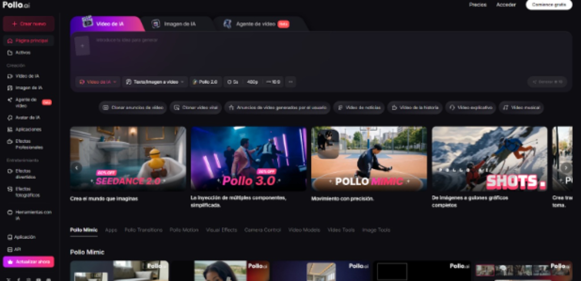
Task: Click the Crear nuevo button
Action: pyautogui.click(x=29, y=24)
